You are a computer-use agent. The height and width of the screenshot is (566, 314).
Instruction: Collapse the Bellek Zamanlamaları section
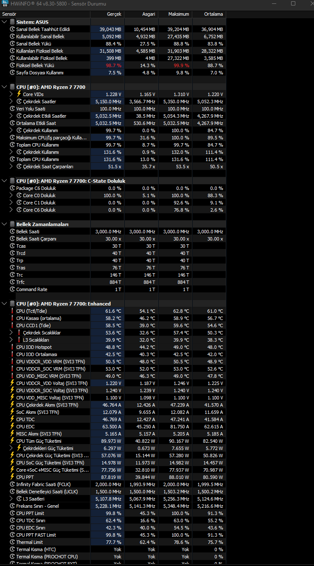(4, 224)
